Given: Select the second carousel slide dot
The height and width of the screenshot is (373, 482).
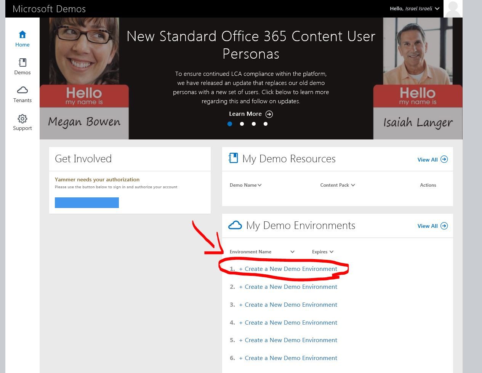Looking at the screenshot, I should [242, 124].
